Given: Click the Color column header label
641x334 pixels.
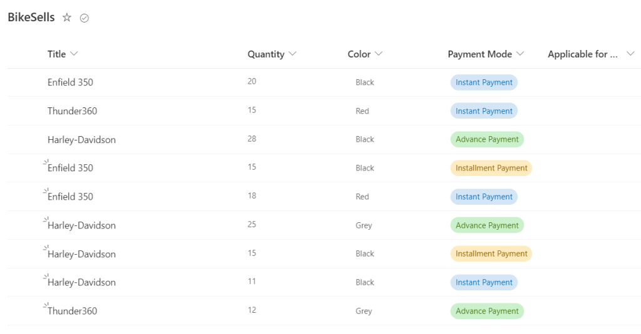Looking at the screenshot, I should click(359, 54).
